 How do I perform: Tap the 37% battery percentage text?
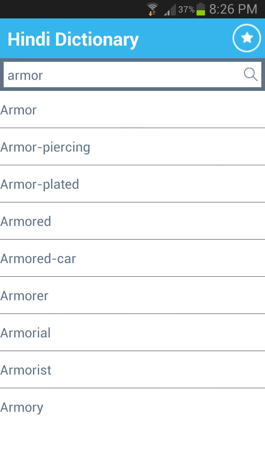point(186,10)
